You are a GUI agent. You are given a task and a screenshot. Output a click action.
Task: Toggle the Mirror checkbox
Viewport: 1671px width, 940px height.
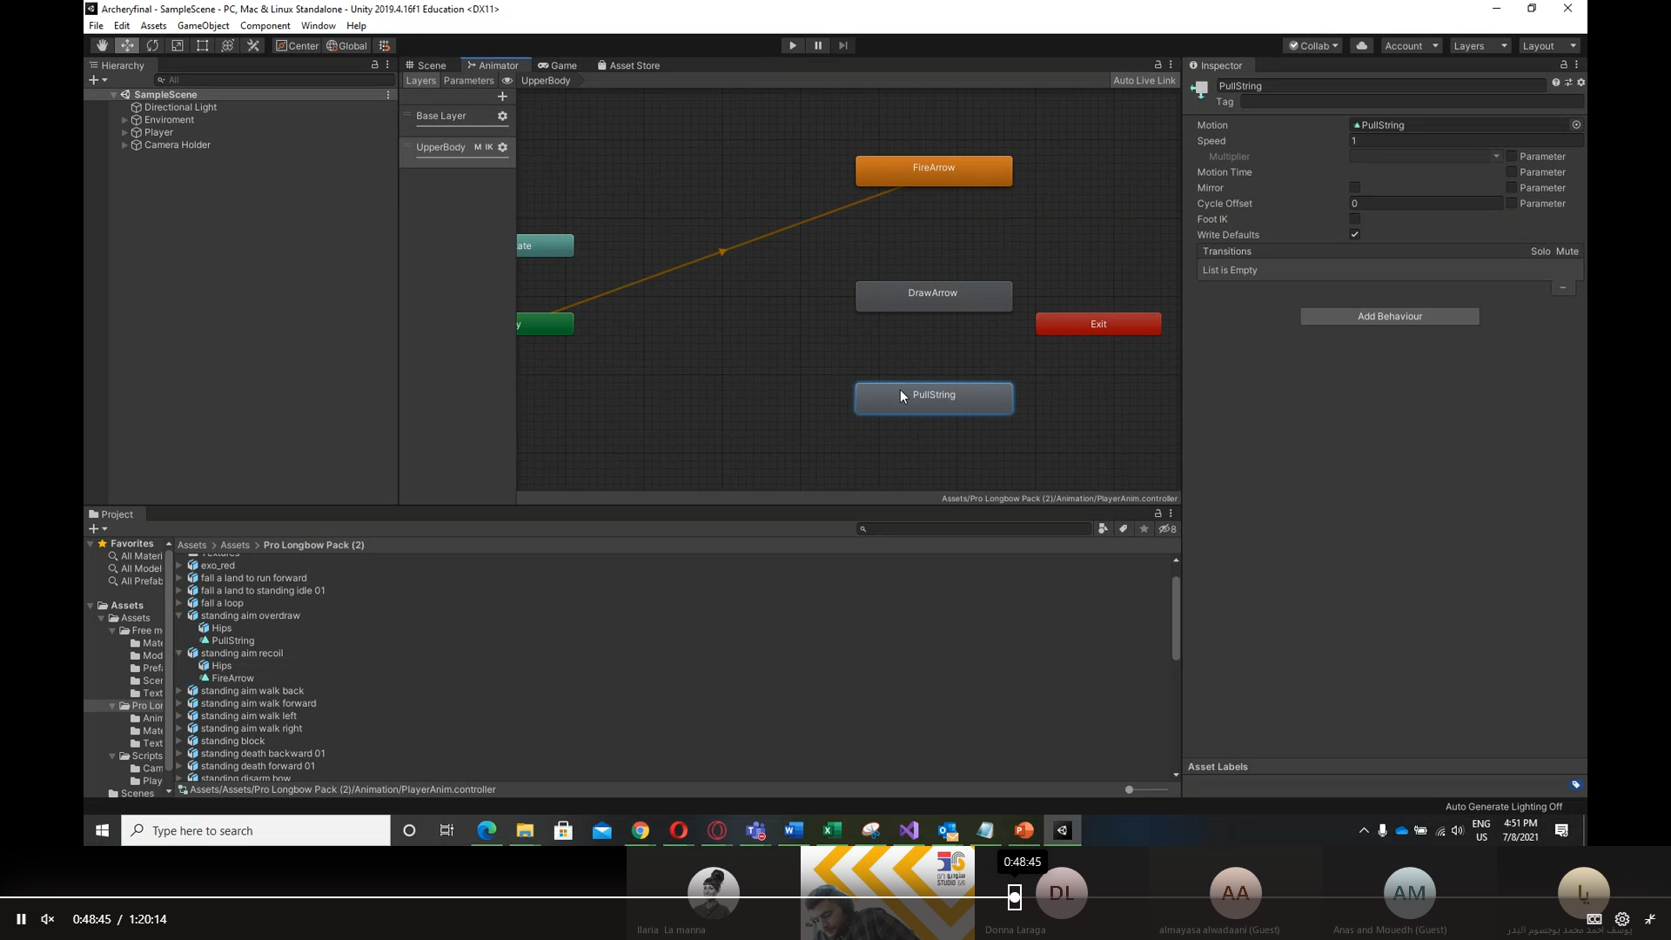click(1355, 188)
